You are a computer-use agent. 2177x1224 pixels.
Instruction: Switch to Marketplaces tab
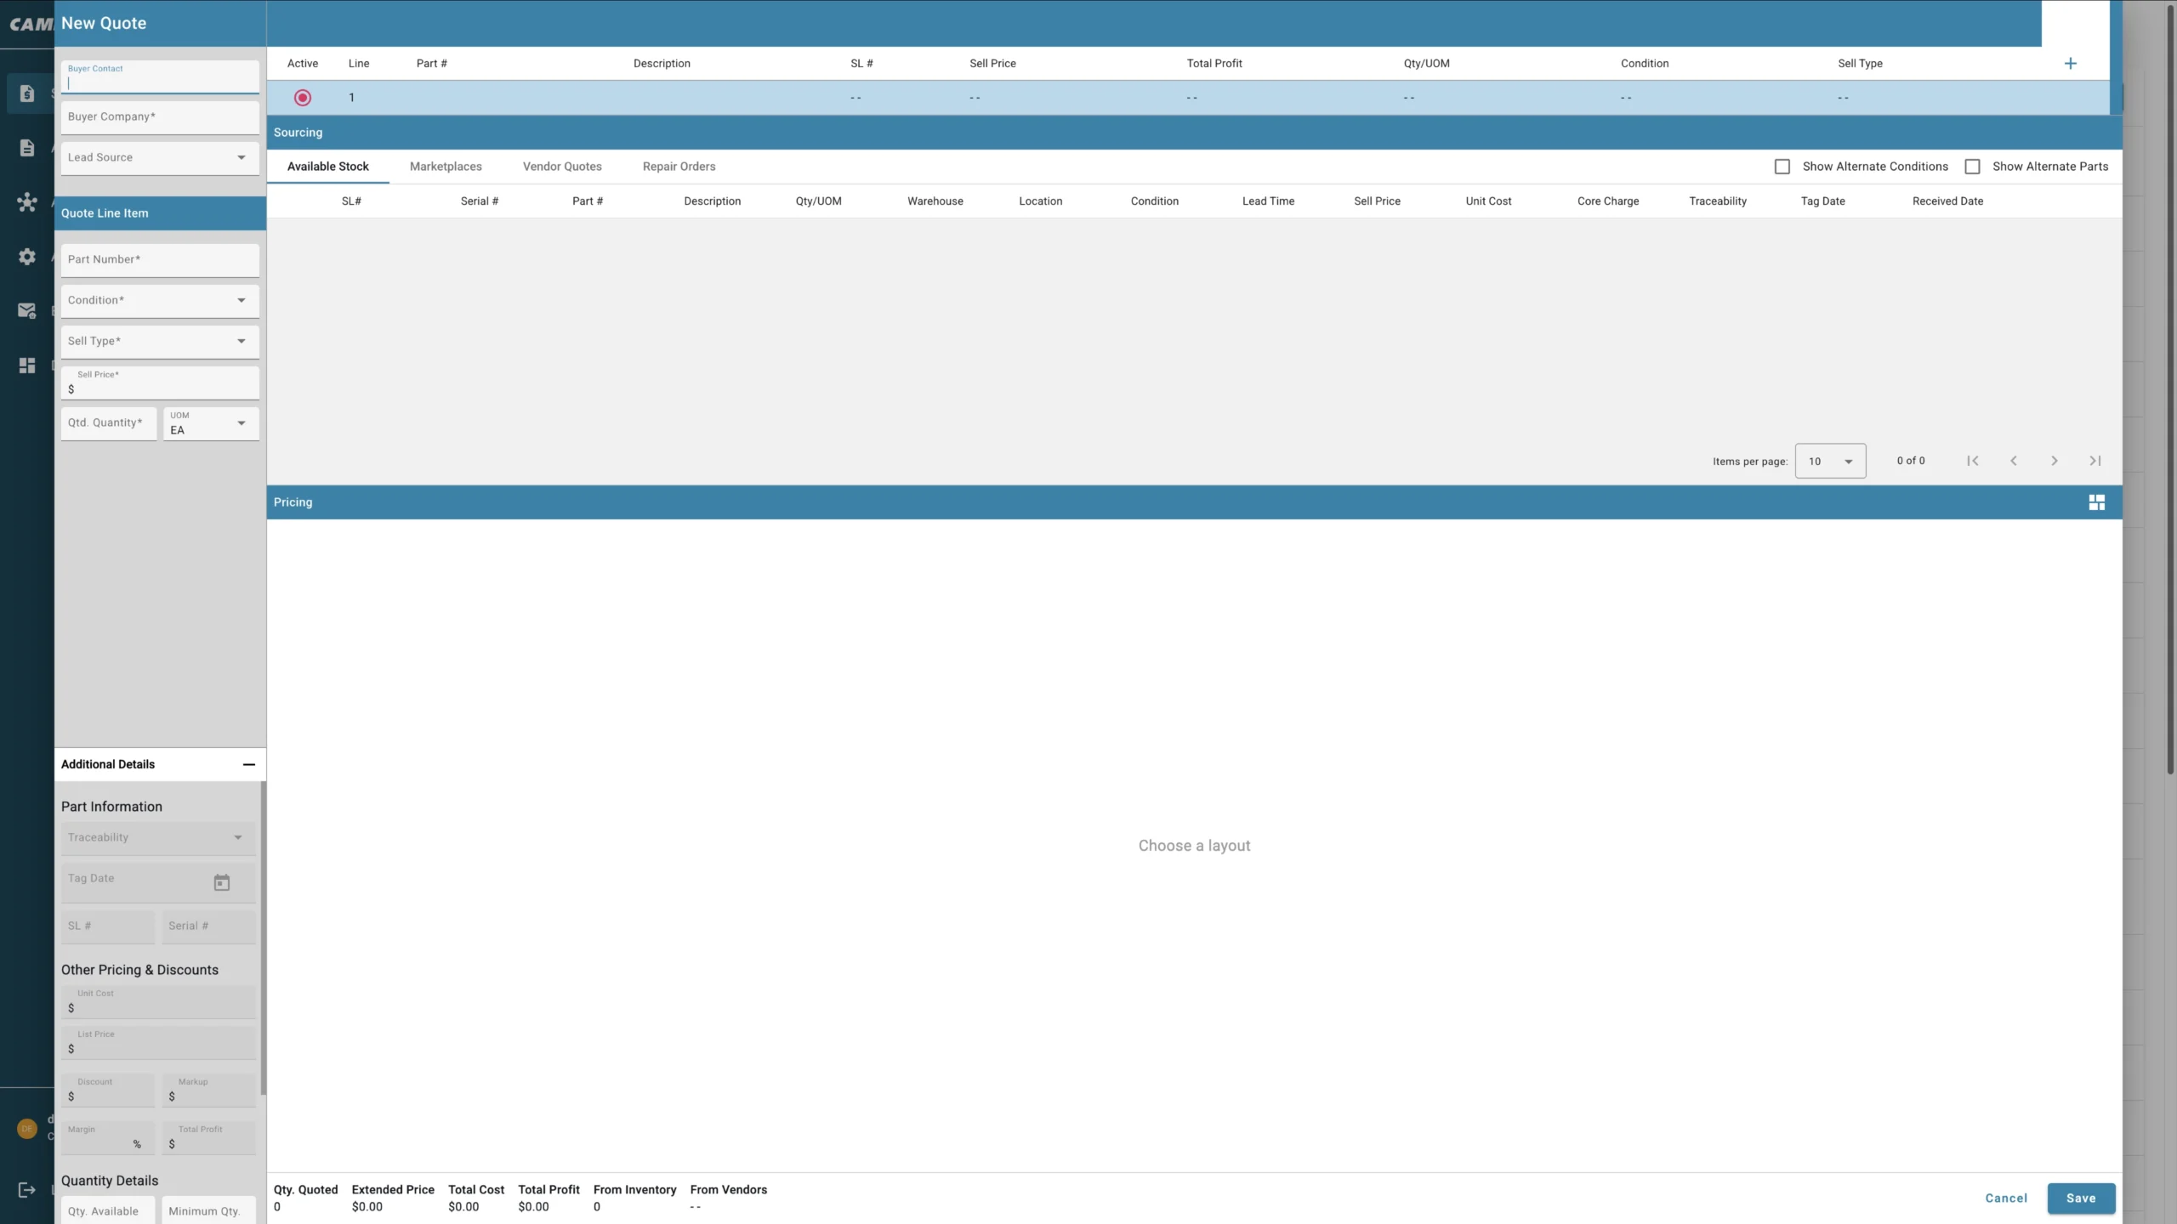tap(446, 167)
